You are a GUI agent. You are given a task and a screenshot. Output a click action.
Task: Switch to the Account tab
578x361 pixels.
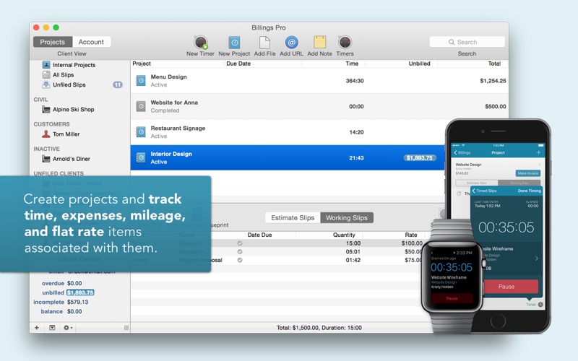[91, 42]
